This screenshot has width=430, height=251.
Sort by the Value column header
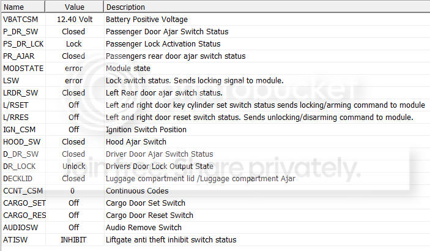click(x=75, y=7)
